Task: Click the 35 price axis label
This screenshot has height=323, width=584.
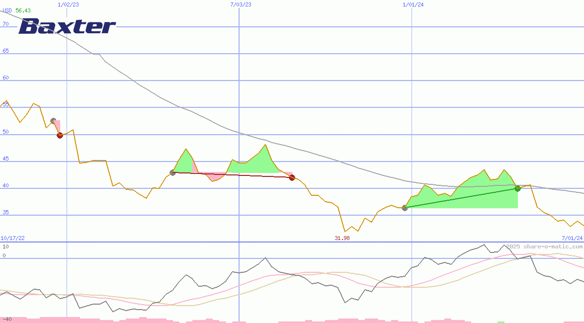Action: [x=5, y=212]
